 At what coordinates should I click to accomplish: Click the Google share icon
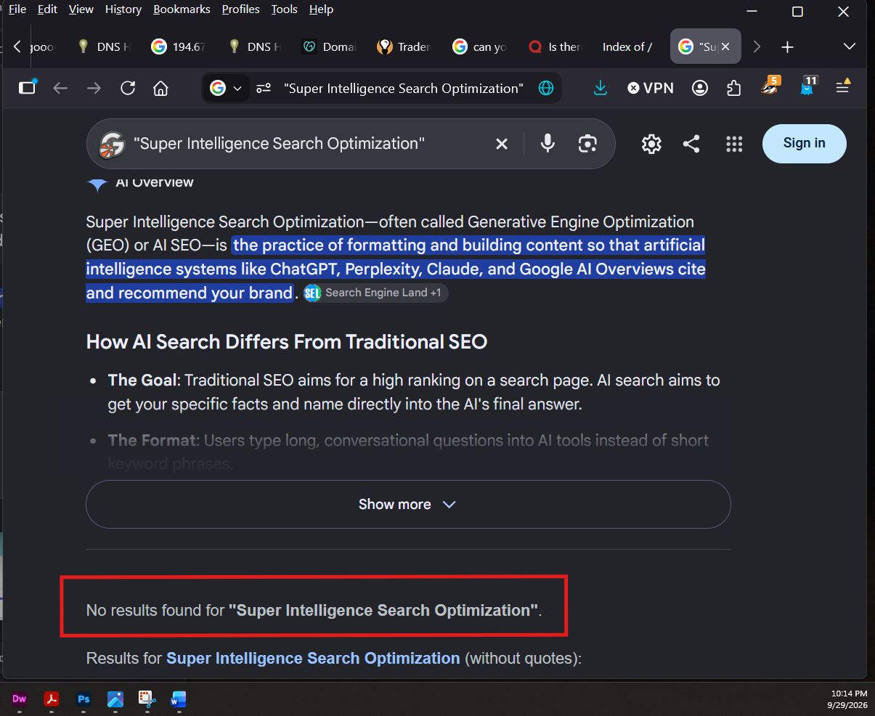(691, 144)
